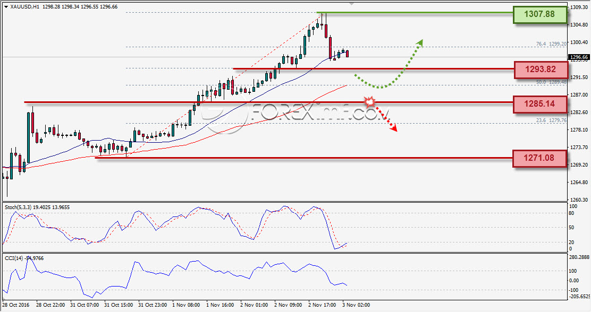Click 1291.50 on the price scale
Viewport: 591px width, 312px height.
(579, 77)
